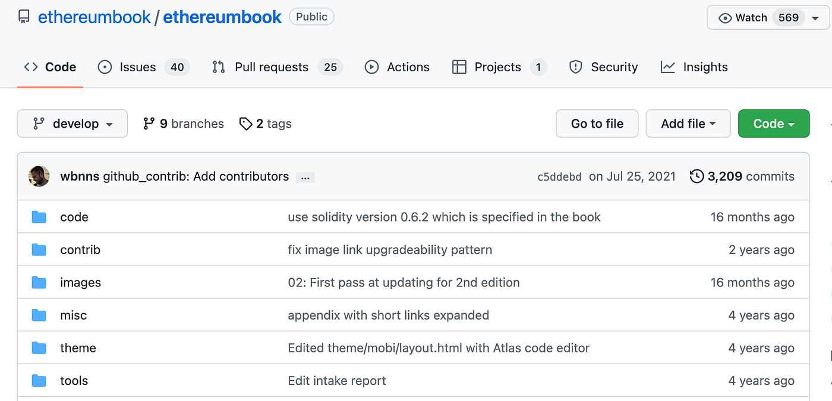Click the Security shield icon
The height and width of the screenshot is (401, 832).
575,67
